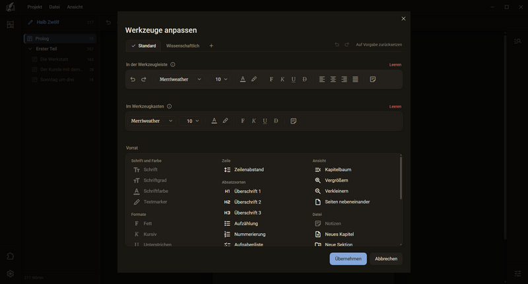528x284 pixels.
Task: Click info icon next to Im Werkzeugkasten
Action: click(x=170, y=106)
